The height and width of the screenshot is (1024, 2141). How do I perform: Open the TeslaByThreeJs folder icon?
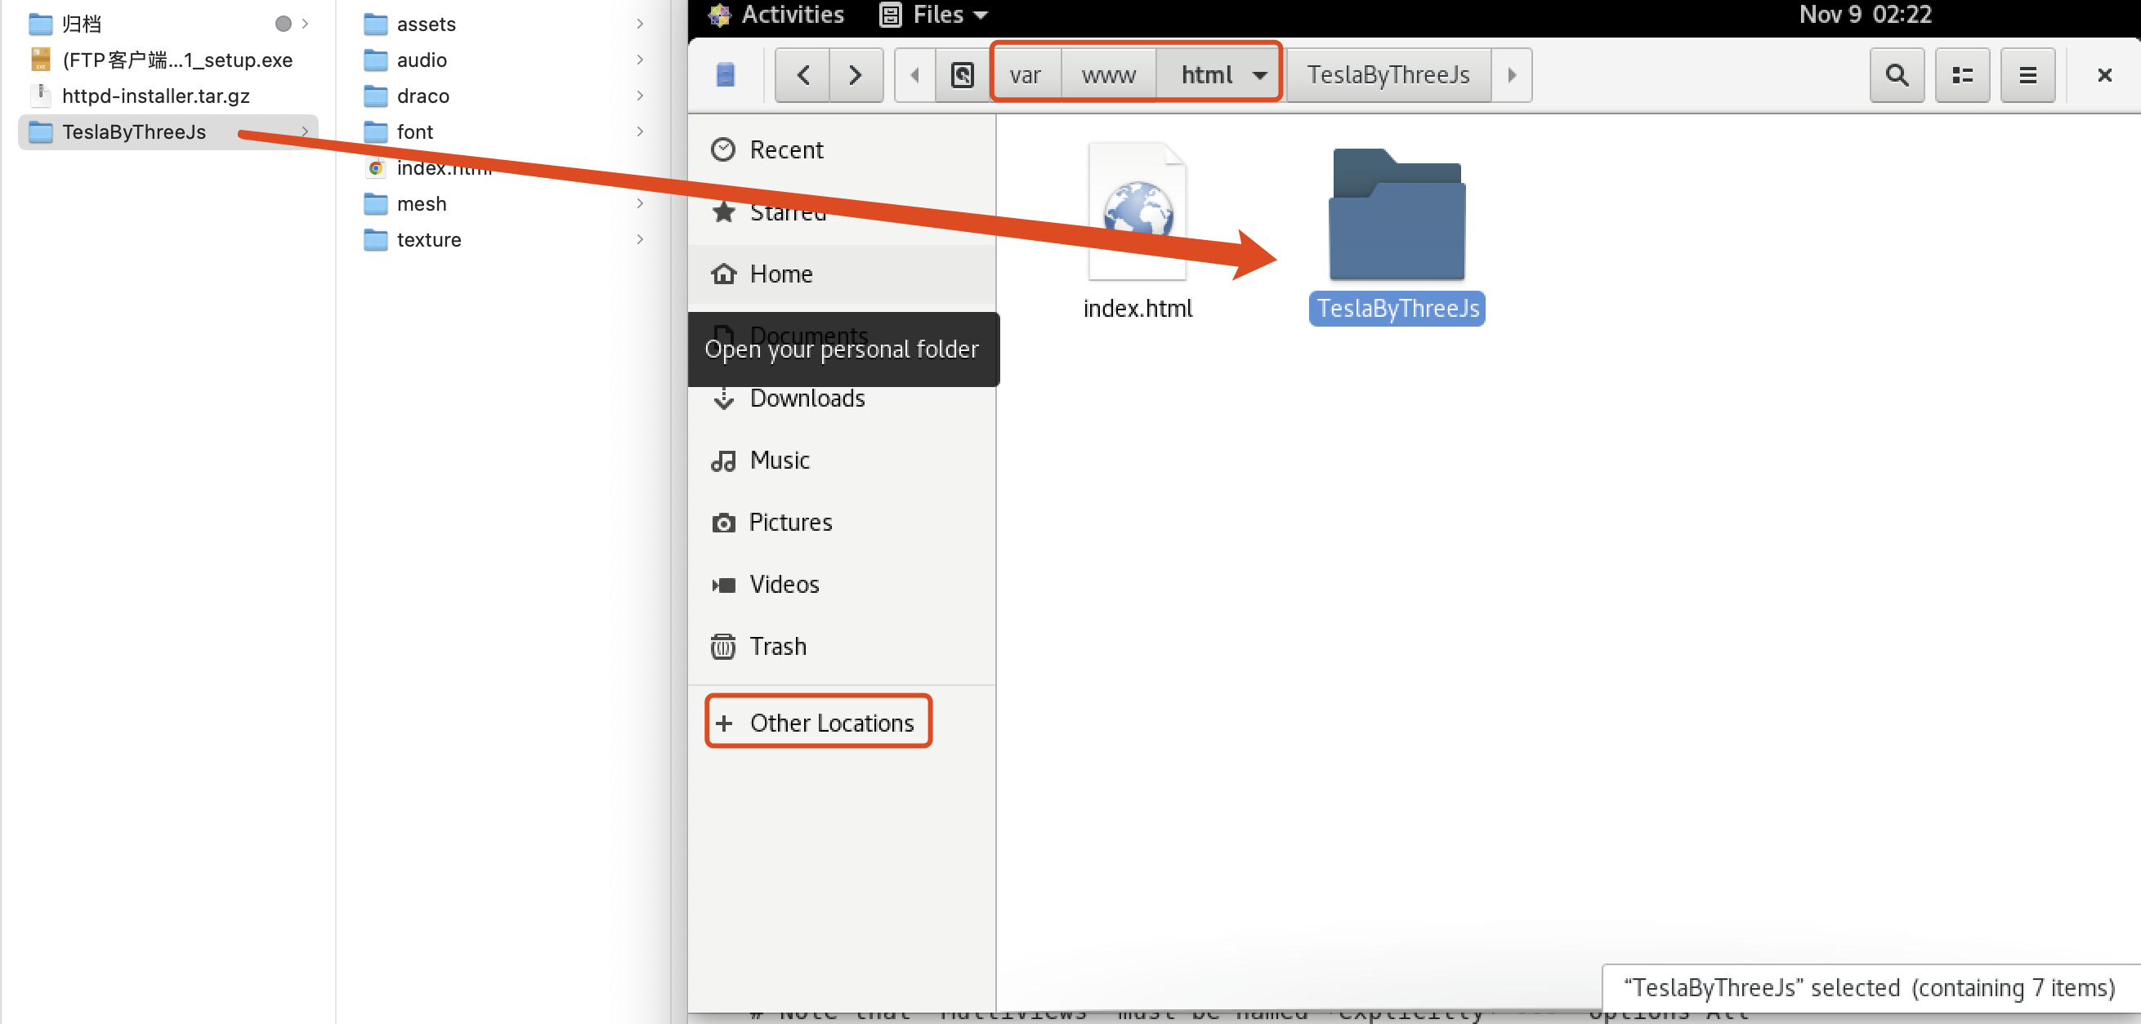1397,216
